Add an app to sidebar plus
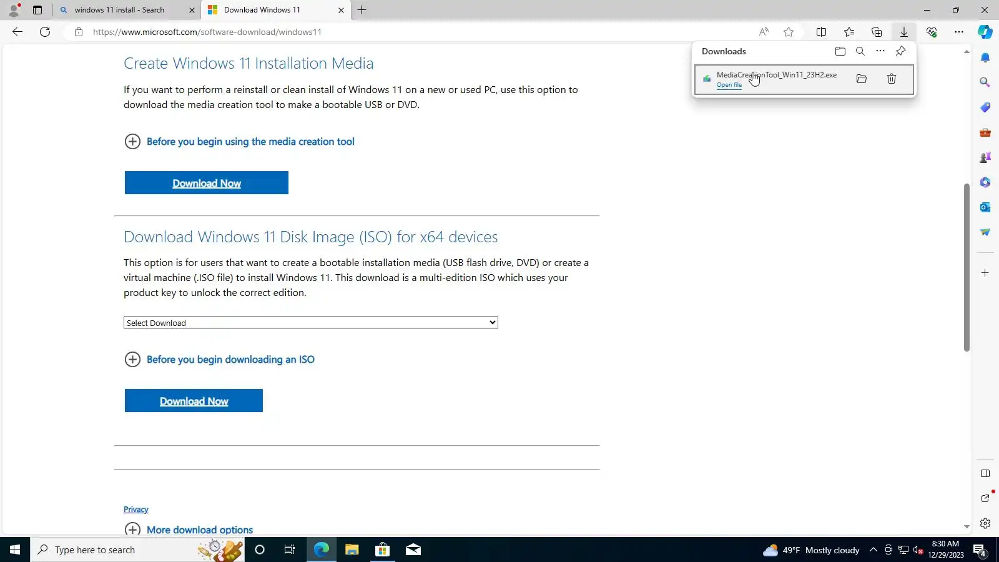 click(x=985, y=273)
